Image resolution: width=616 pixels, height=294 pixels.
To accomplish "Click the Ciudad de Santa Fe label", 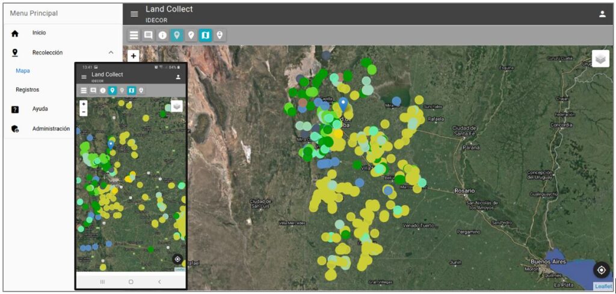I will click(x=465, y=131).
